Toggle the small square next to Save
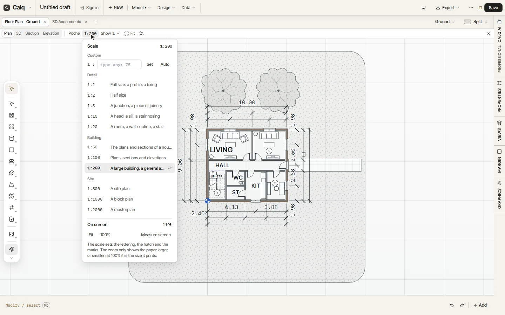 click(481, 8)
